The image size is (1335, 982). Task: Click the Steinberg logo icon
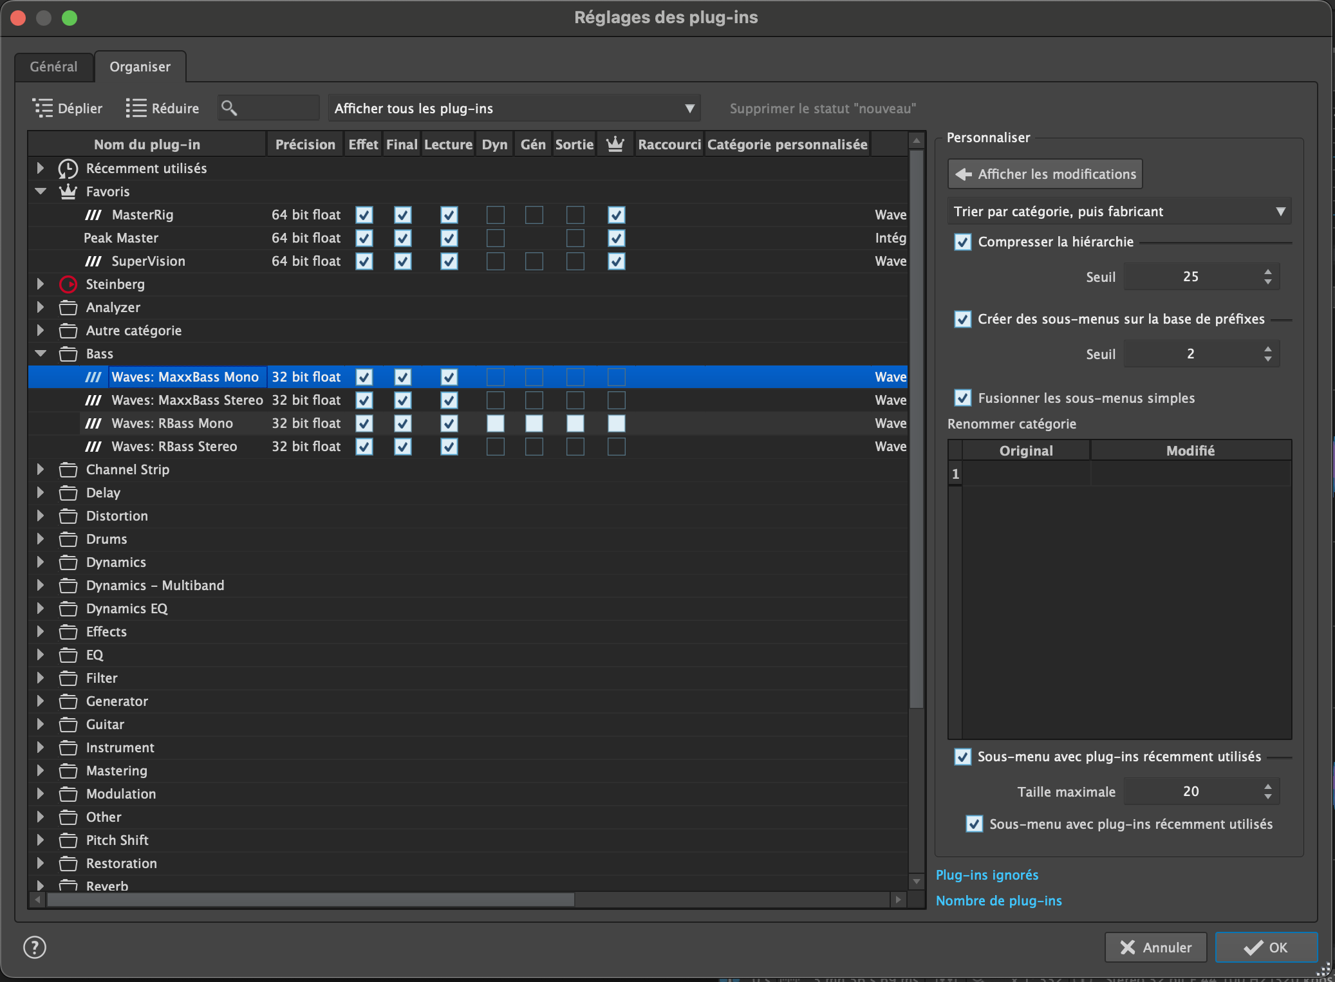pos(68,284)
